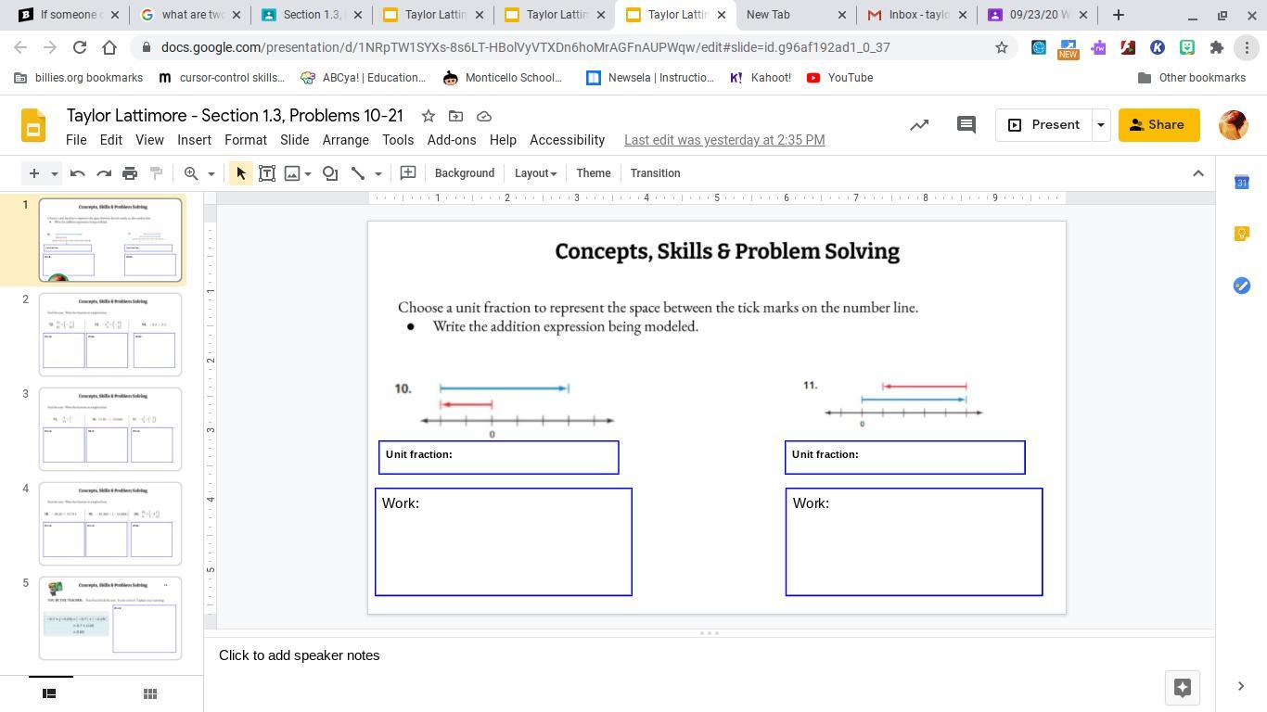Switch to grid view
This screenshot has width=1267, height=712.
(x=150, y=693)
